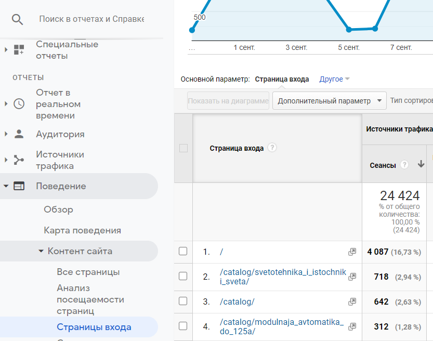Select the checkbox for /catalog/ row
The width and height of the screenshot is (433, 341).
point(183,301)
